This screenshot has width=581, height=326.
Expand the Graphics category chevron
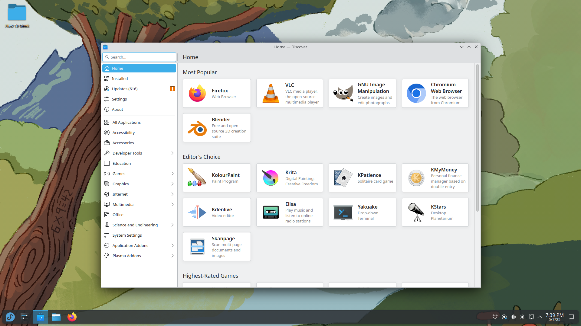tap(172, 184)
